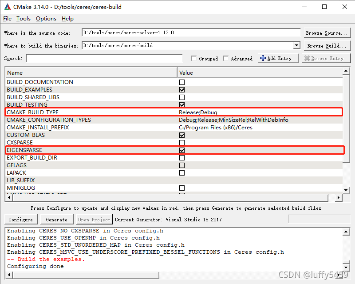Select the CMAKE_BUILD_TYPE row name

click(x=32, y=112)
